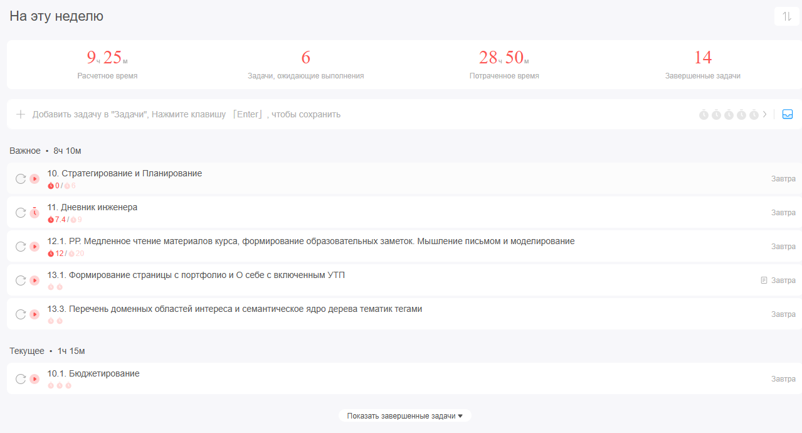Collapse the 'Текущее' group header
802x433 pixels.
tap(27, 351)
